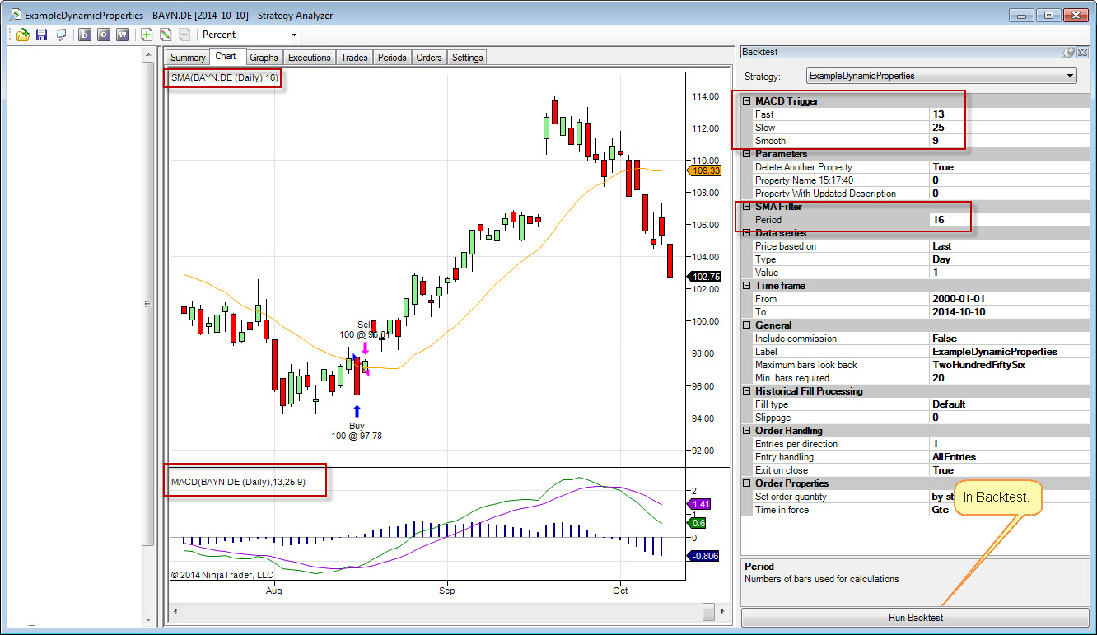Image resolution: width=1097 pixels, height=635 pixels.
Task: Select the 'Property Name 15:17:40' row label
Action: pos(804,180)
